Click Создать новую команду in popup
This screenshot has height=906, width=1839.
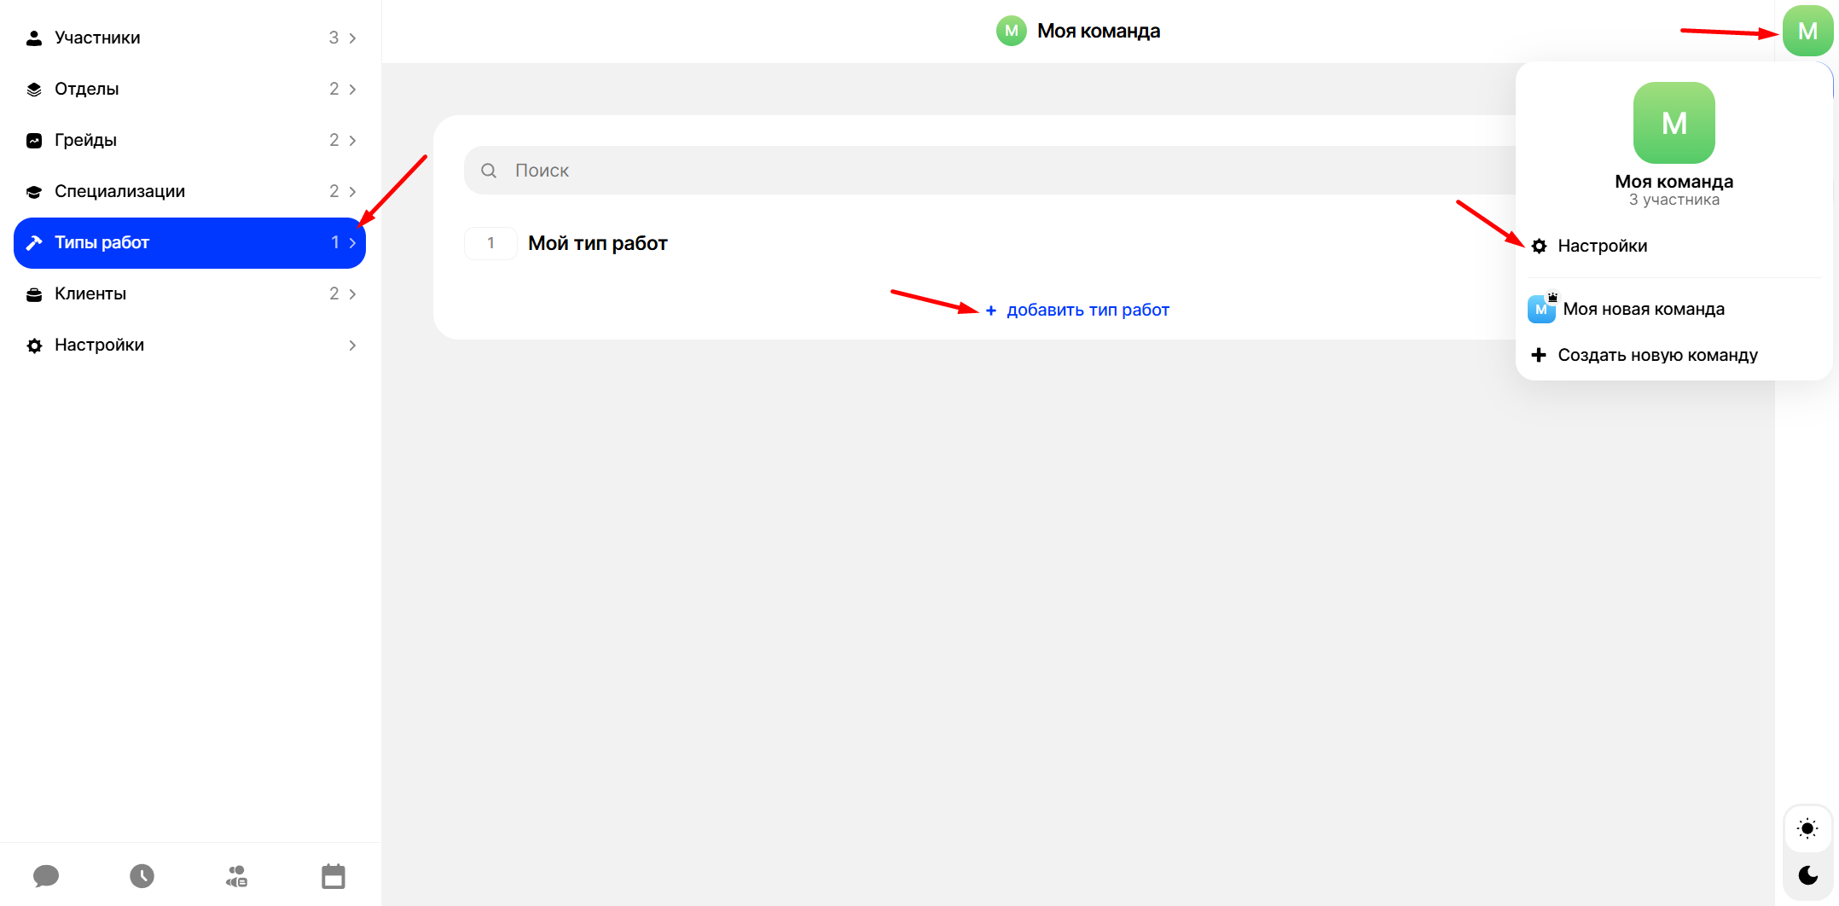pyautogui.click(x=1656, y=355)
